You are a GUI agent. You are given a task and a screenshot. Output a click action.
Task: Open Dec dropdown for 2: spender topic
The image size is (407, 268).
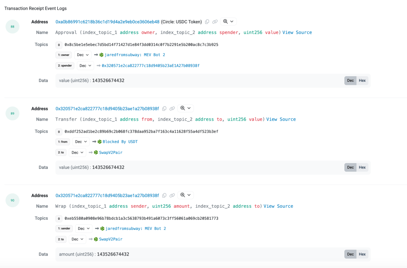tap(86, 66)
